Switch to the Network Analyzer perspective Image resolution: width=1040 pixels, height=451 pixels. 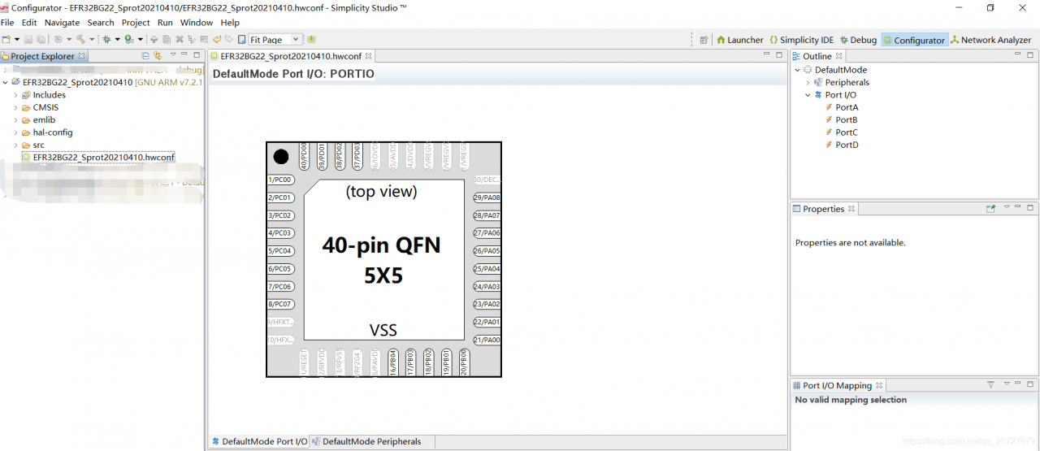(990, 40)
